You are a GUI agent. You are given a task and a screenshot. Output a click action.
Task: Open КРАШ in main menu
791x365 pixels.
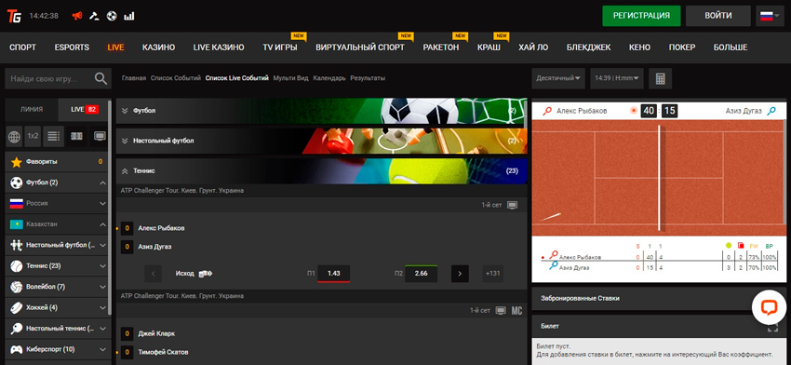(x=489, y=47)
